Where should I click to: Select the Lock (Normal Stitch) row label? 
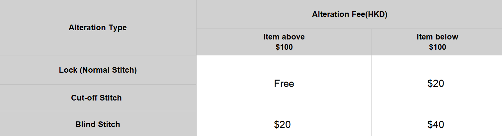tap(98, 70)
